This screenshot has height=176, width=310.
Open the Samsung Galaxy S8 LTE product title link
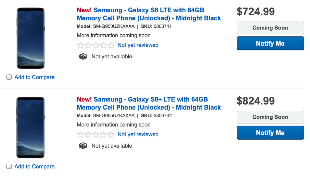point(149,14)
